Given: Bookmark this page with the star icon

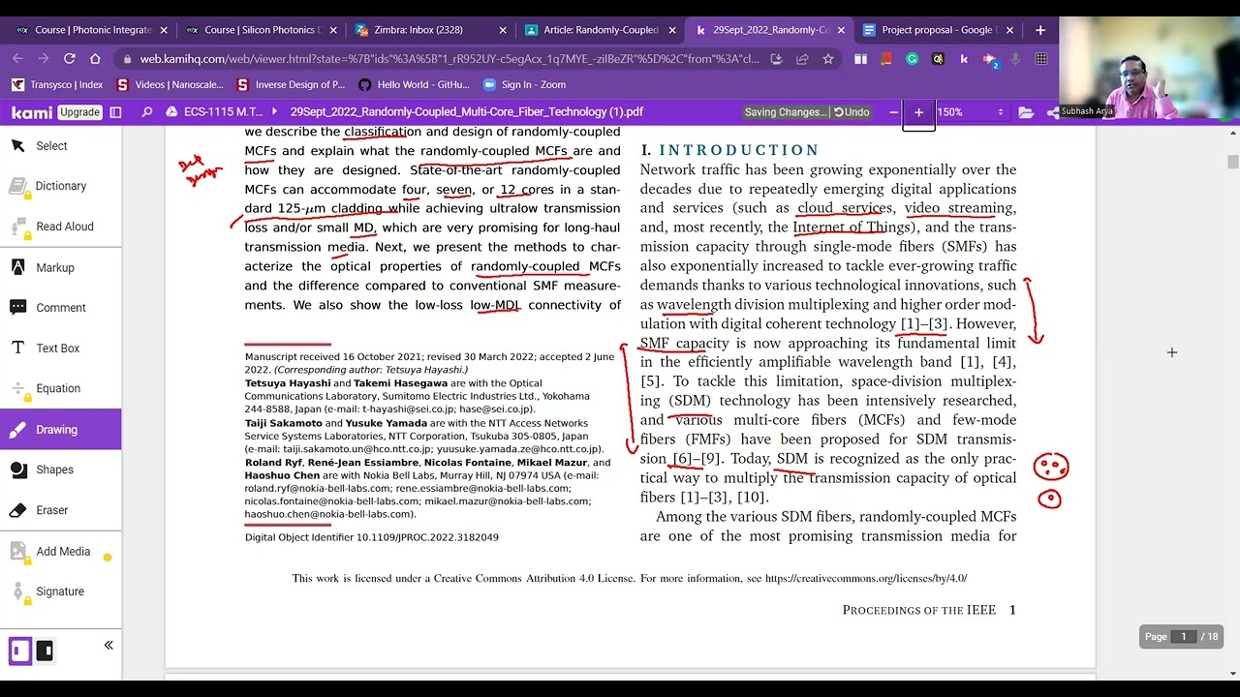Looking at the screenshot, I should pyautogui.click(x=828, y=59).
